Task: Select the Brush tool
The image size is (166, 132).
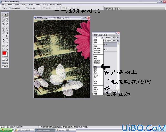Action: pyautogui.click(x=7, y=28)
